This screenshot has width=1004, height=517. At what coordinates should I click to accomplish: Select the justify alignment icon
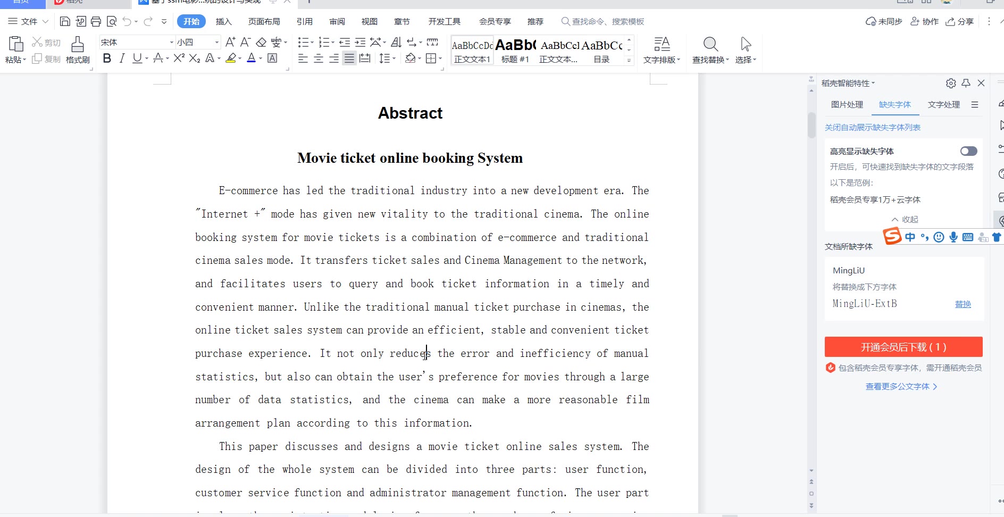tap(349, 59)
